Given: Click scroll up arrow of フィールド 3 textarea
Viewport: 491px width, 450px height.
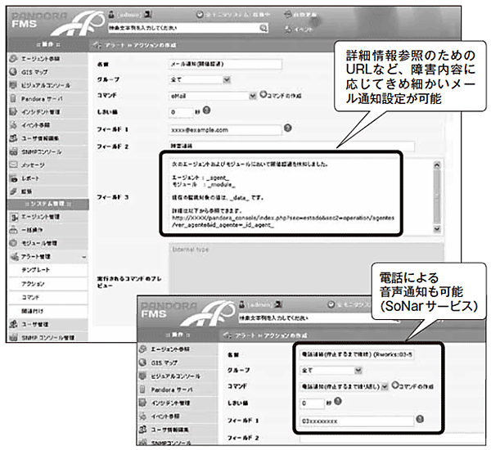Looking at the screenshot, I should point(437,165).
